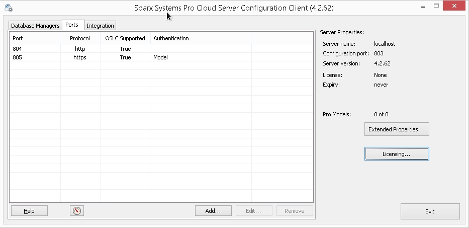Click the application icon in title bar
Viewport: 469px width, 228px height.
(x=8, y=9)
